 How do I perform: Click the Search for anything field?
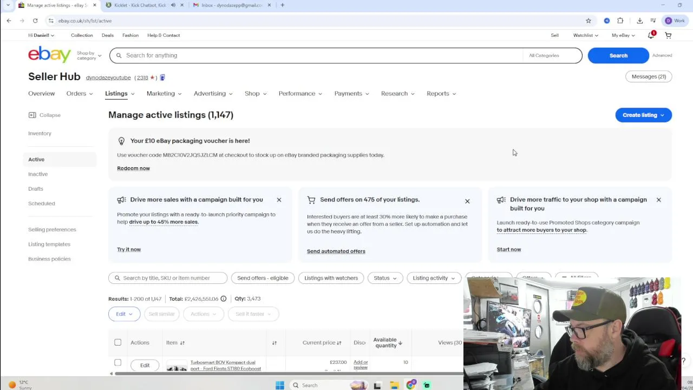pos(317,55)
